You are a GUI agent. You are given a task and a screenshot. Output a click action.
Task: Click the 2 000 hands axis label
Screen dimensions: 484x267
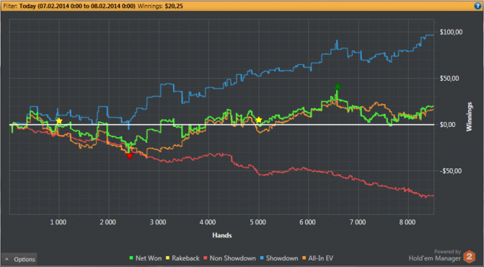point(108,222)
